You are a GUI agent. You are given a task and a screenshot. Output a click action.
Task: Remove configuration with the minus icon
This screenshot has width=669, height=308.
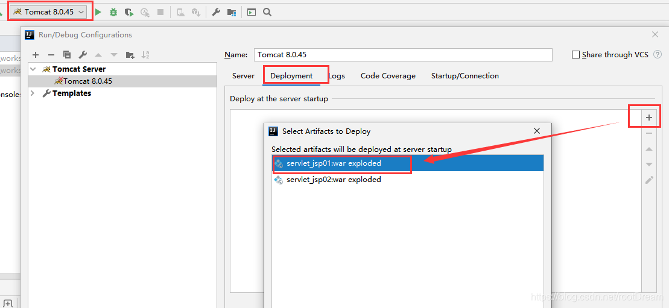(51, 55)
